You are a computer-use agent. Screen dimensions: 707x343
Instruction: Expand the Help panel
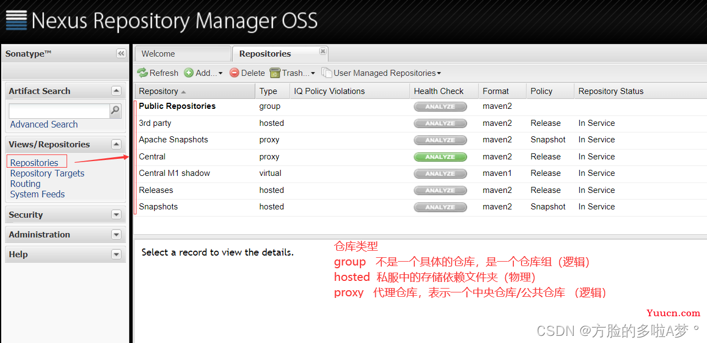click(116, 254)
